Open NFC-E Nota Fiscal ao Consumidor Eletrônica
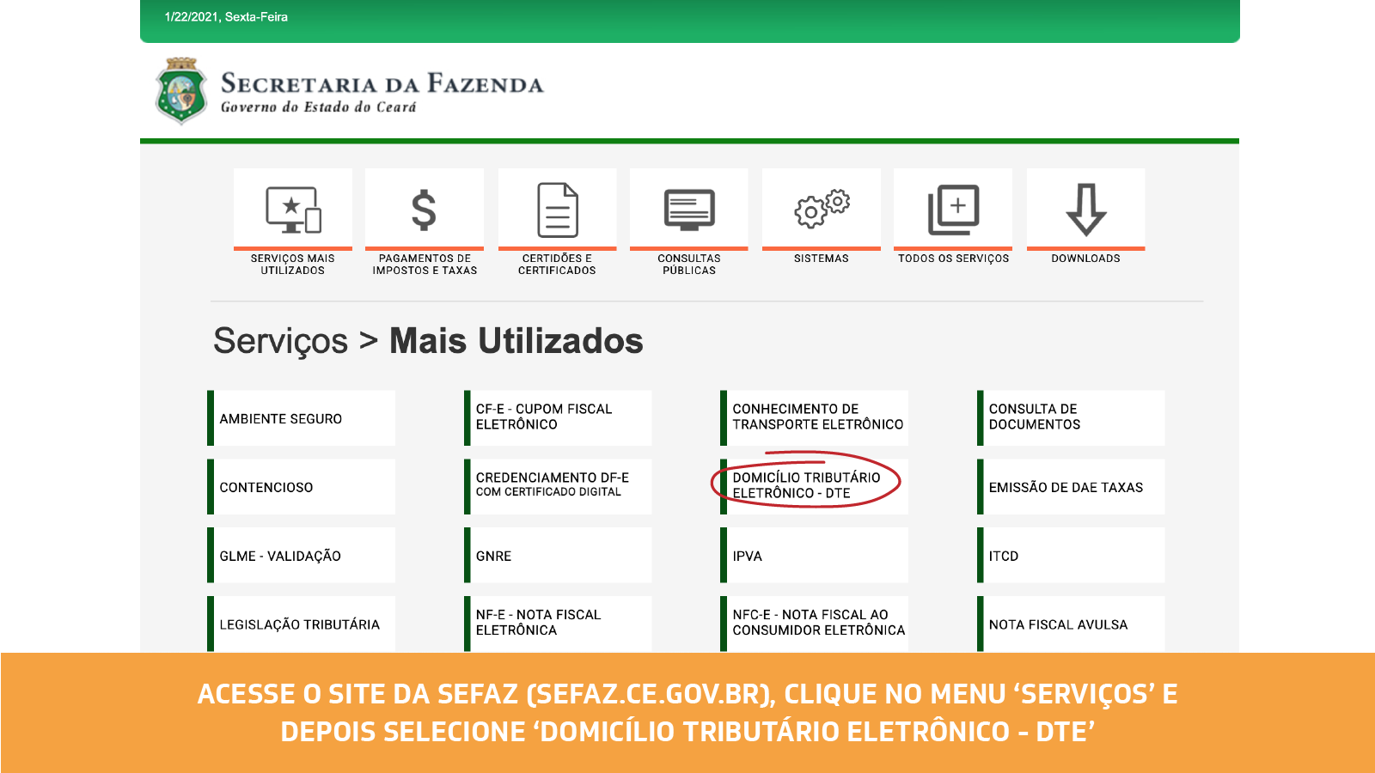 (x=815, y=624)
